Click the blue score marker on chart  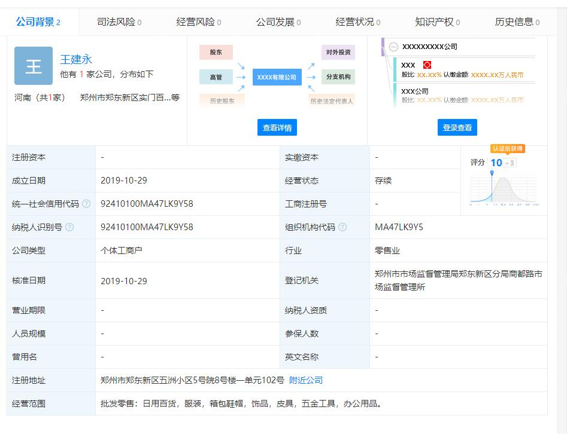[492, 173]
